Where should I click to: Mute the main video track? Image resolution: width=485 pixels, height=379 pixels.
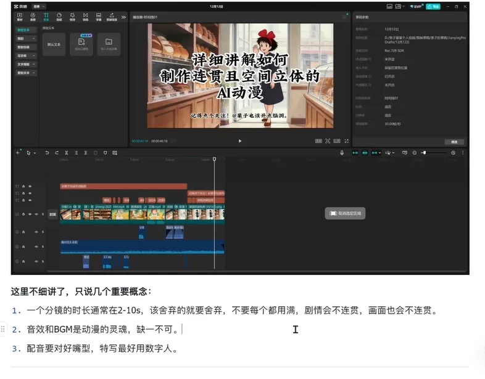[36, 214]
